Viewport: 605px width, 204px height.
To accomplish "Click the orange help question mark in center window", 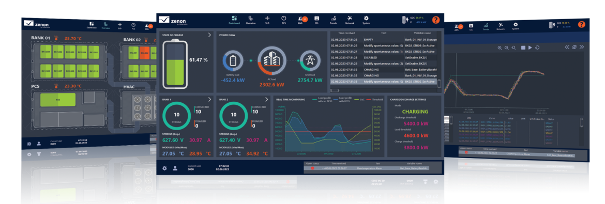I will (435, 20).
